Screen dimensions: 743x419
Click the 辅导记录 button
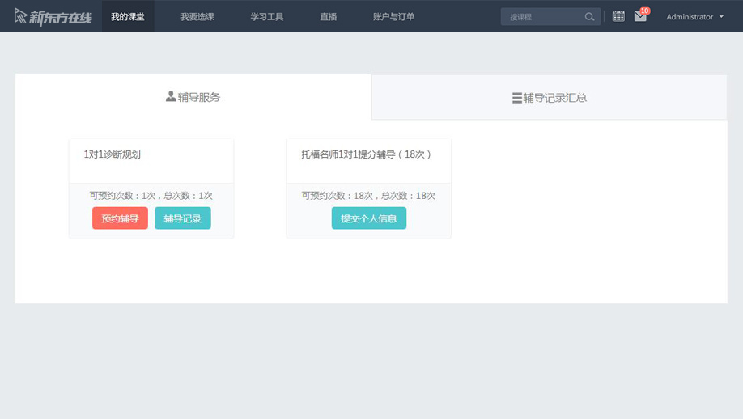click(x=183, y=218)
